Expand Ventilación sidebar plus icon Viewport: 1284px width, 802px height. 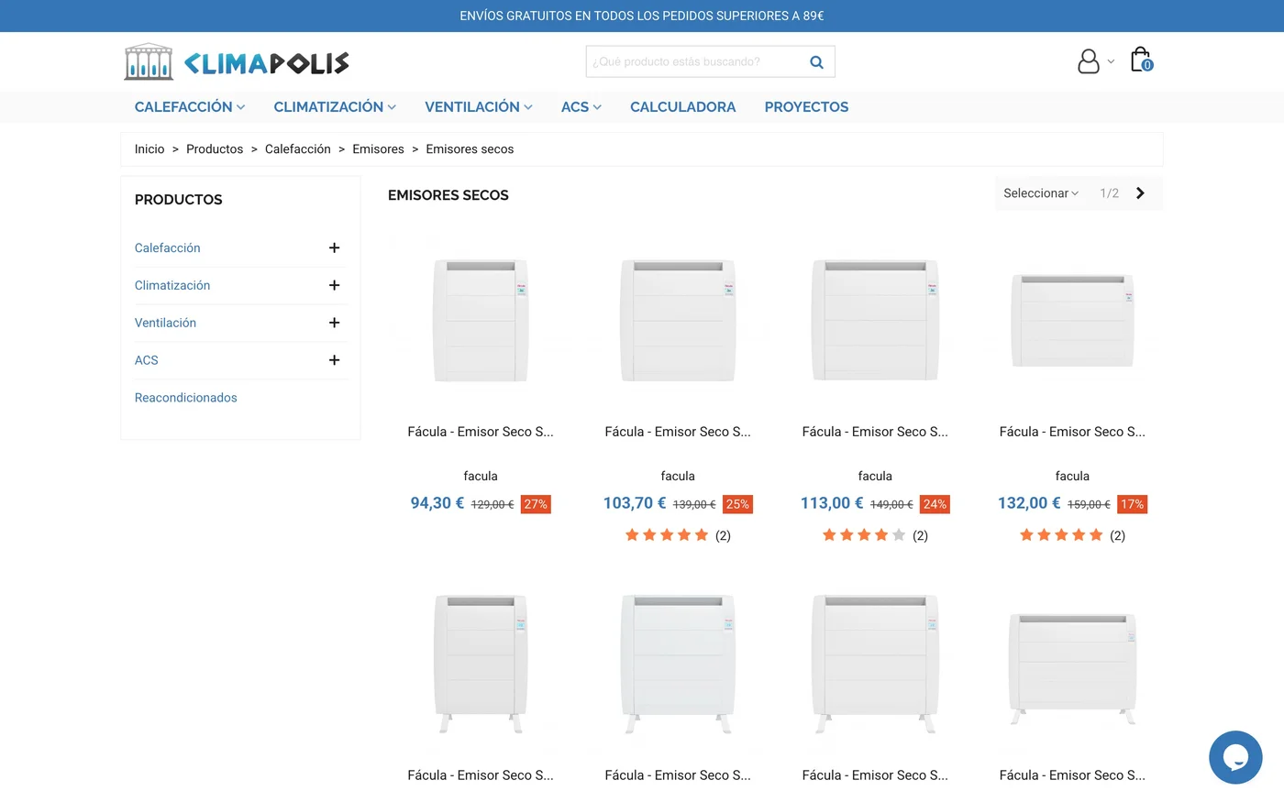(335, 323)
